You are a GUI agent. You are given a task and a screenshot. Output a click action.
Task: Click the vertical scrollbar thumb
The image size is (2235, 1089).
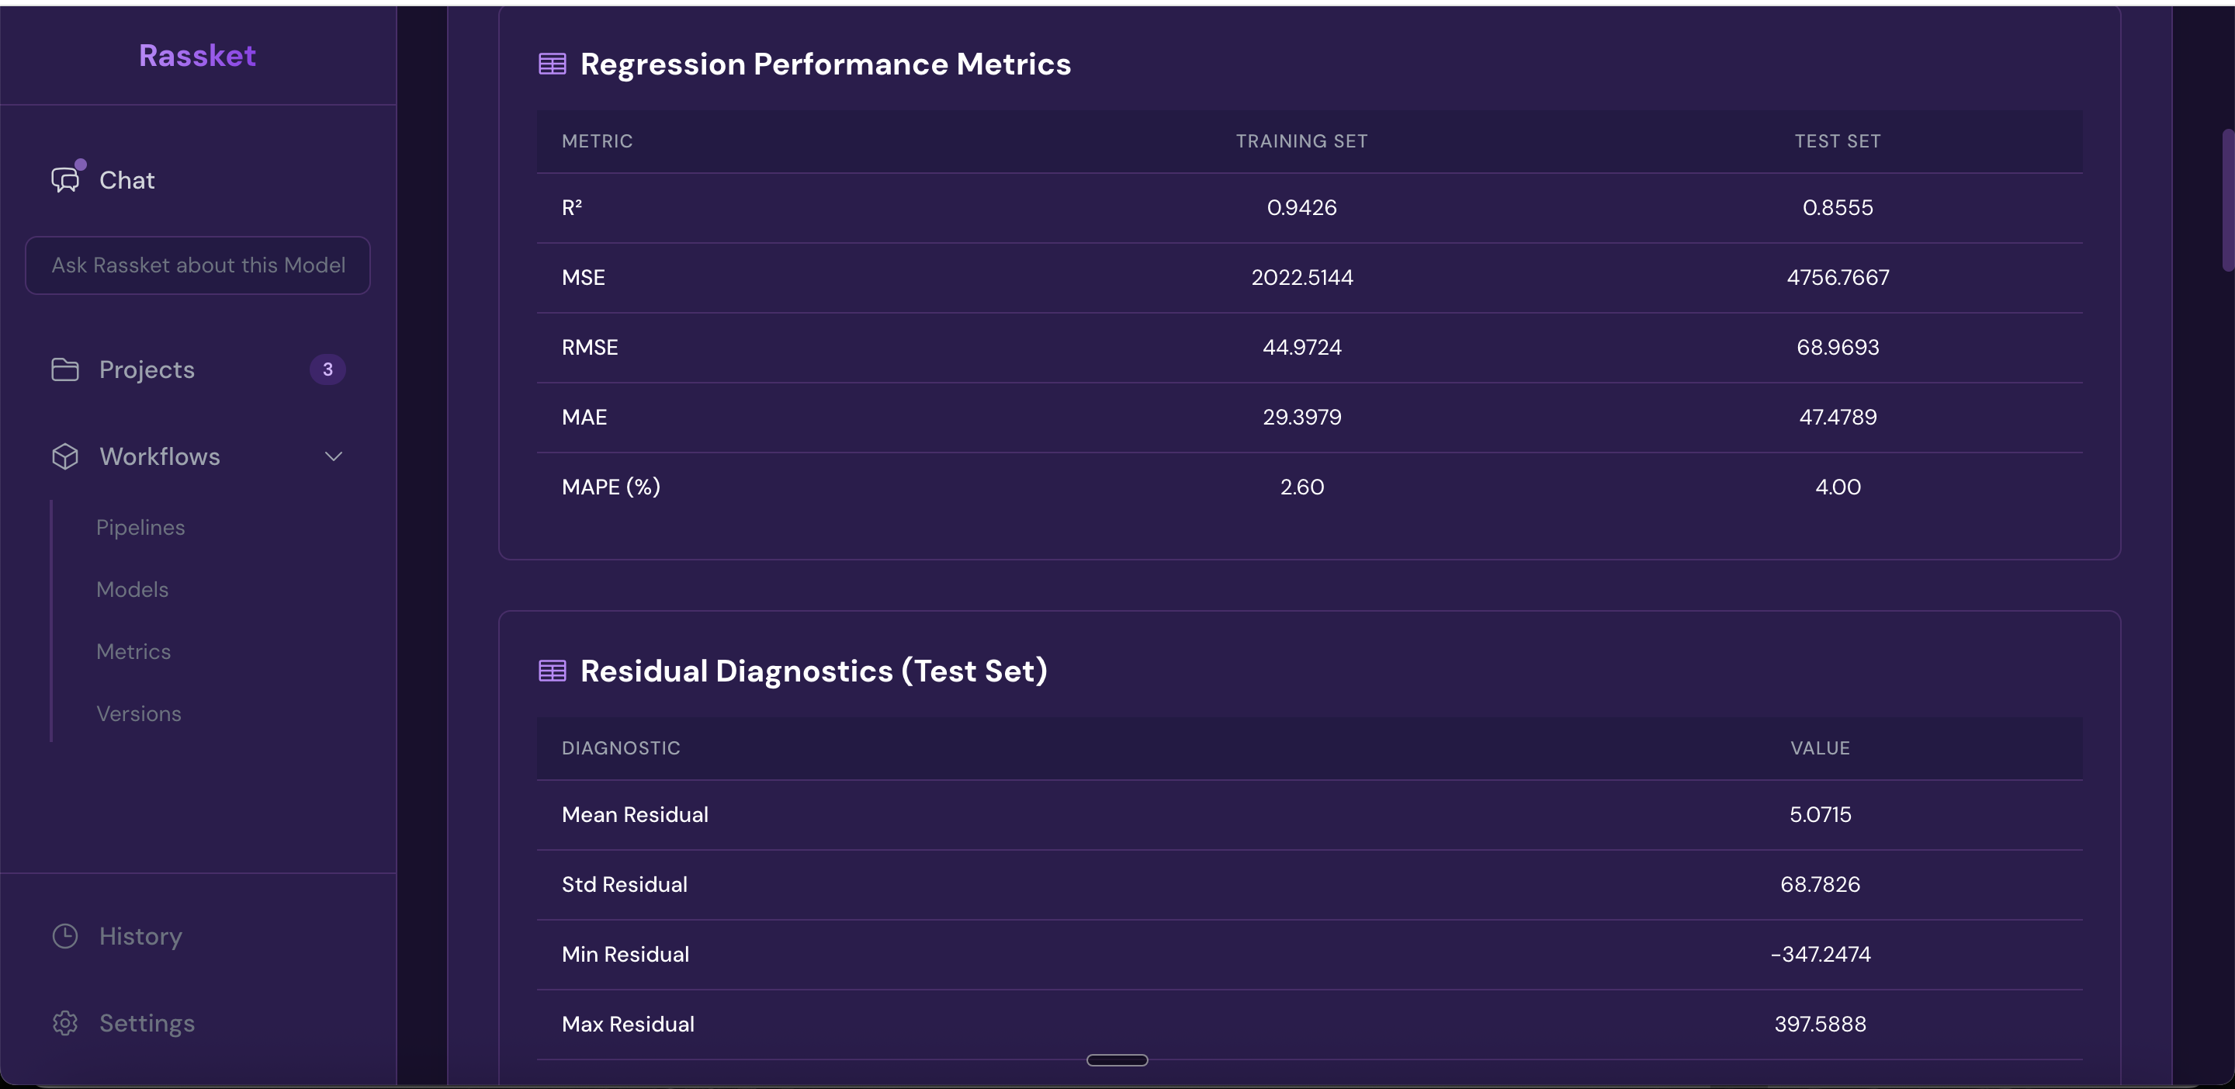tap(2227, 199)
